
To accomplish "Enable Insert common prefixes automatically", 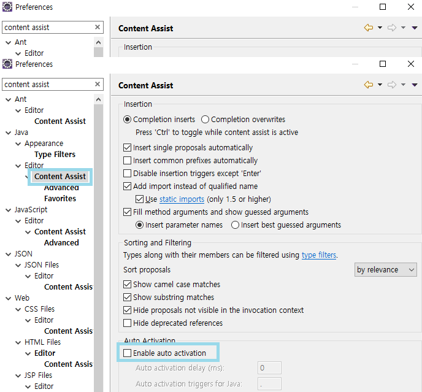I will tap(127, 161).
